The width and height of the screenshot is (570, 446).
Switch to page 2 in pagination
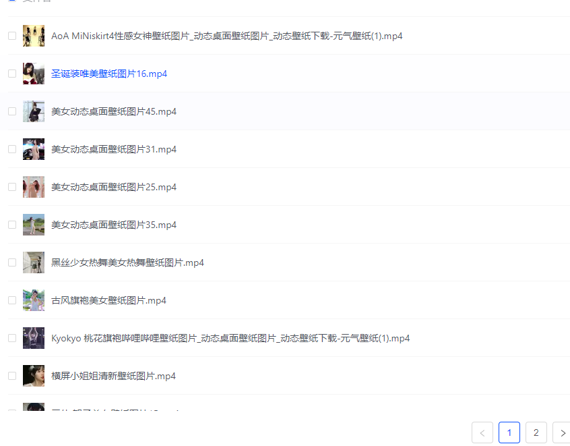coord(536,433)
